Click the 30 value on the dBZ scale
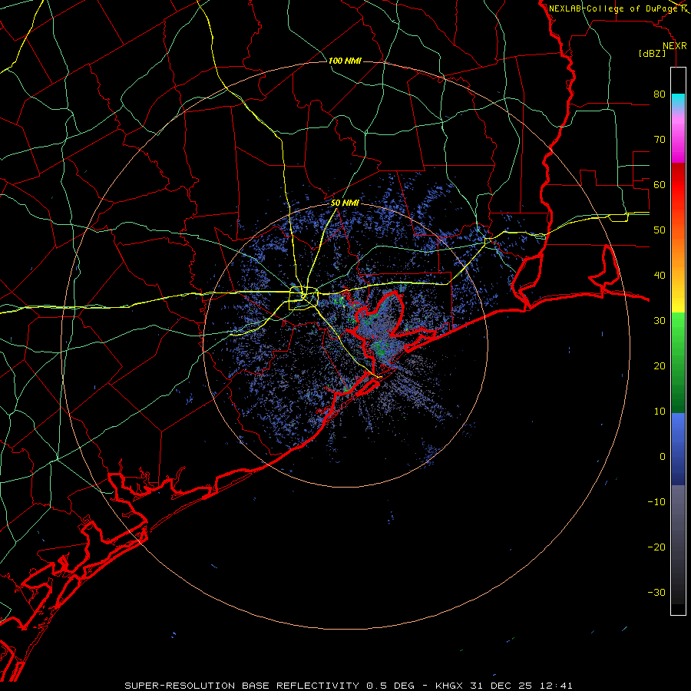 pyautogui.click(x=660, y=321)
